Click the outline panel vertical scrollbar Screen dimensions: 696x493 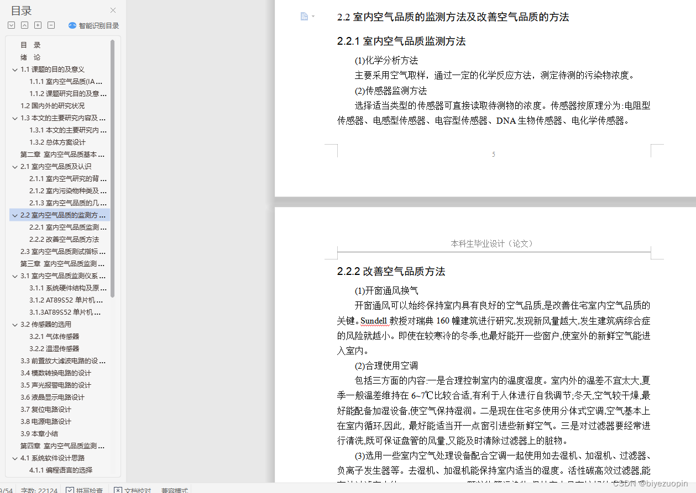[113, 168]
